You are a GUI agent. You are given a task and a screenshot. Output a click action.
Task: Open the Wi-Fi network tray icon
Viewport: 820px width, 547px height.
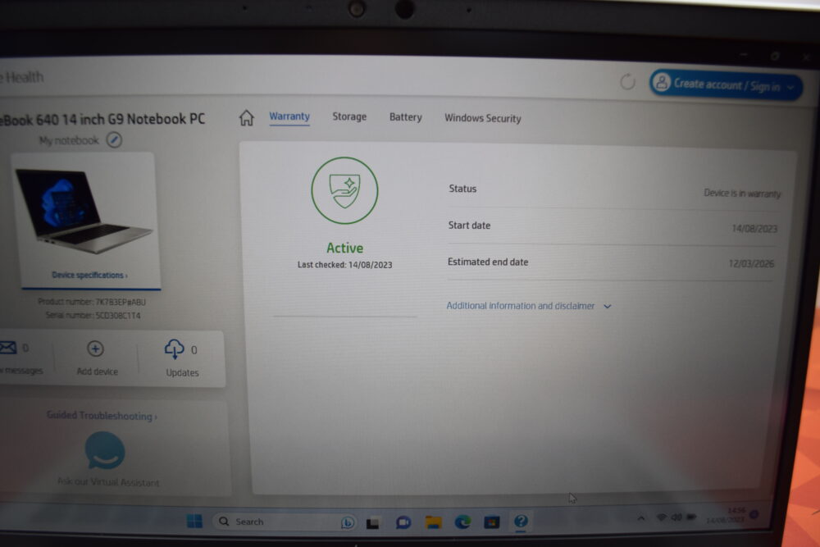tap(662, 517)
